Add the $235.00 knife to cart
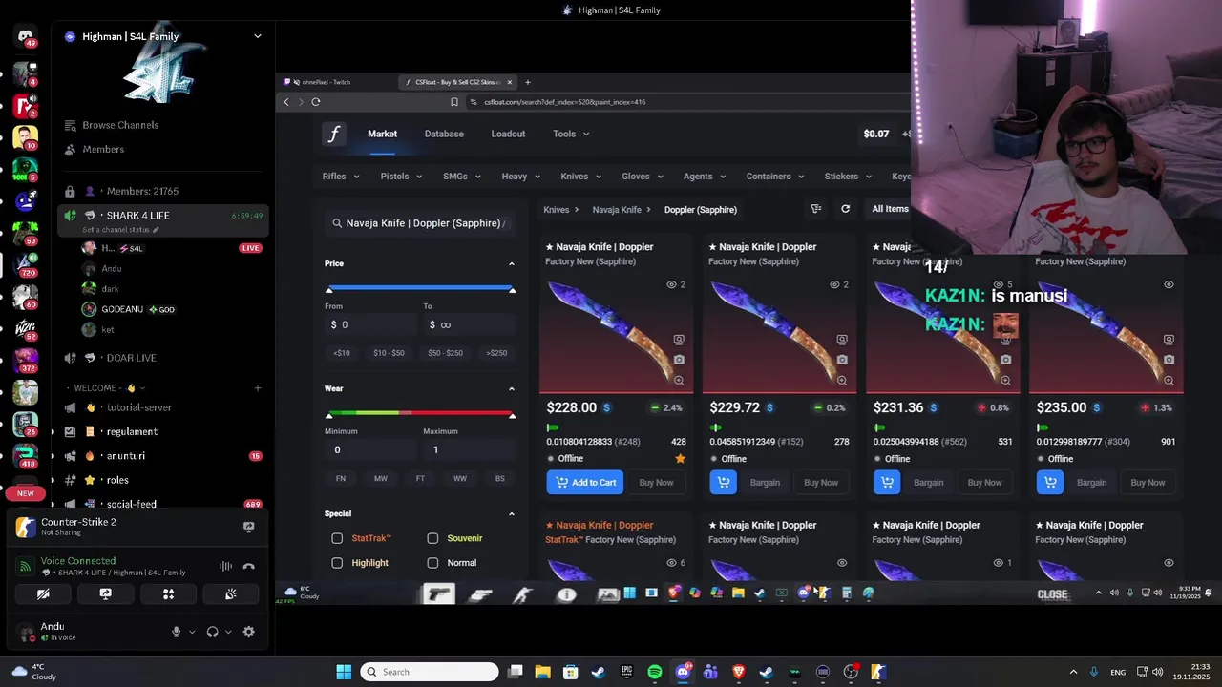1222x687 pixels. point(1050,482)
